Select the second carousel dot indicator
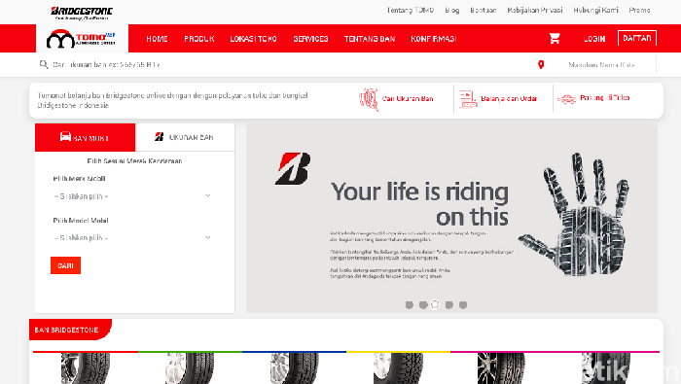 tap(423, 305)
